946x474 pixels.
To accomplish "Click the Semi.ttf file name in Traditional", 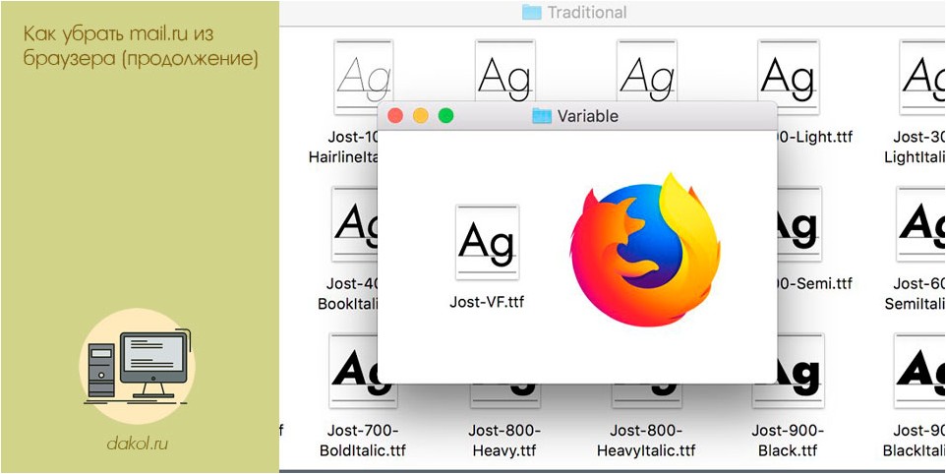I will (x=815, y=283).
